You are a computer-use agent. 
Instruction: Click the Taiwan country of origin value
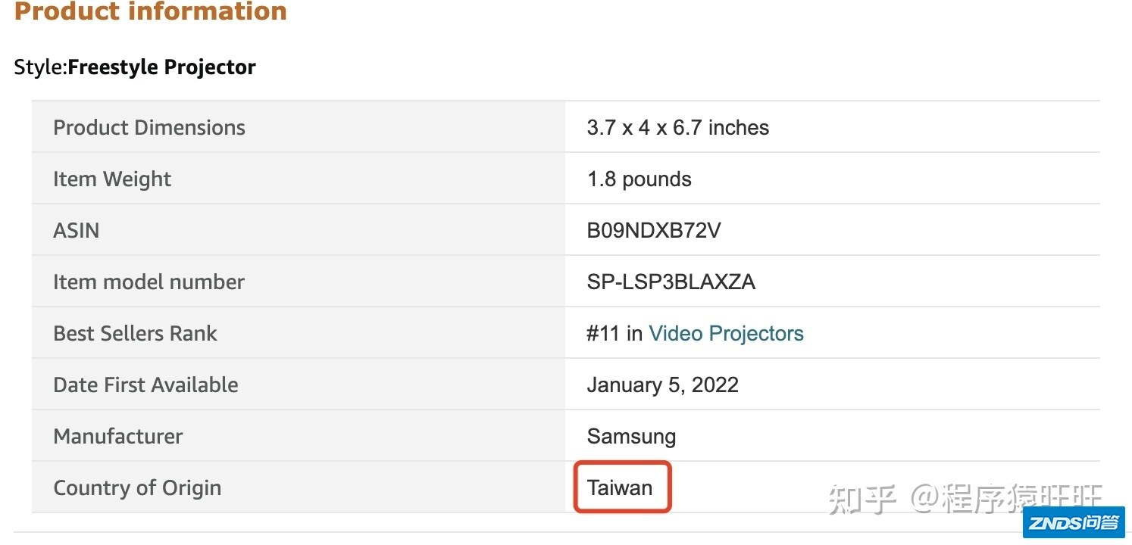pos(620,488)
